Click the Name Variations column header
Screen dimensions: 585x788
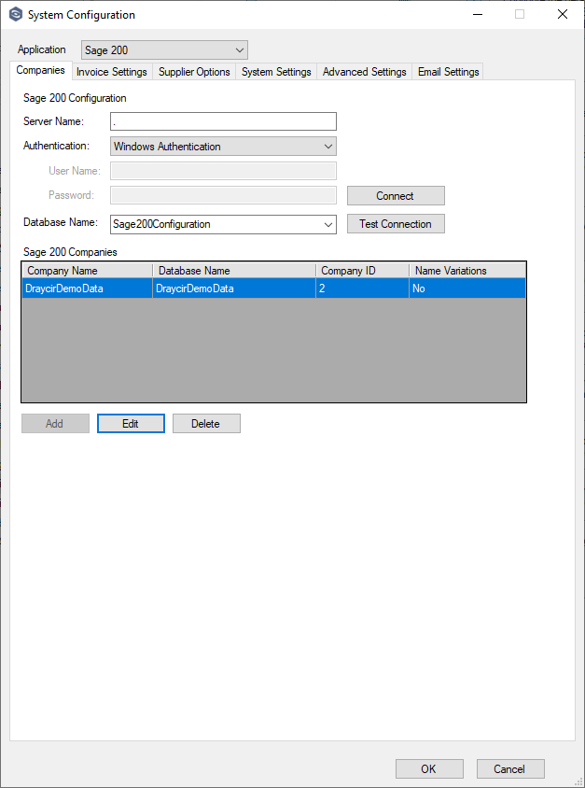tap(467, 271)
